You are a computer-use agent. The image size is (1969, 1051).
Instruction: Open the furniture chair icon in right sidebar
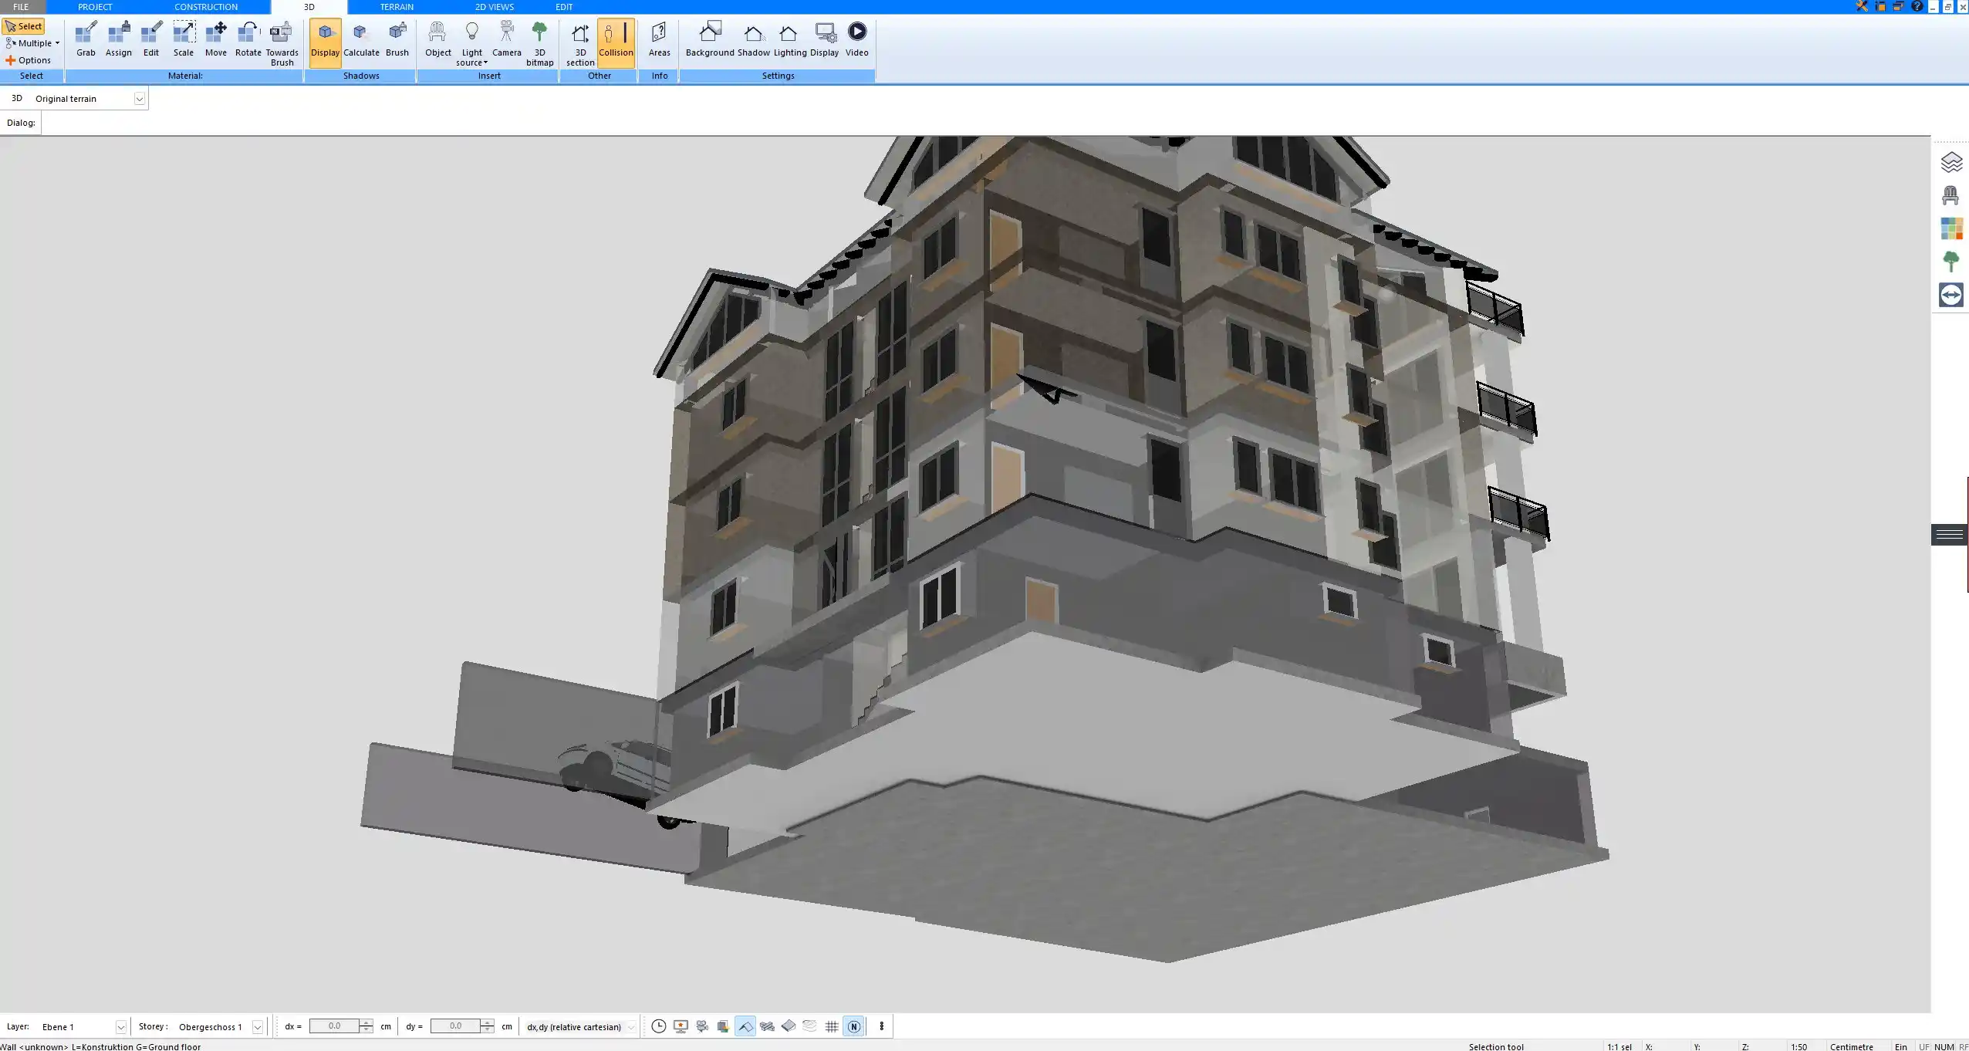click(1950, 195)
